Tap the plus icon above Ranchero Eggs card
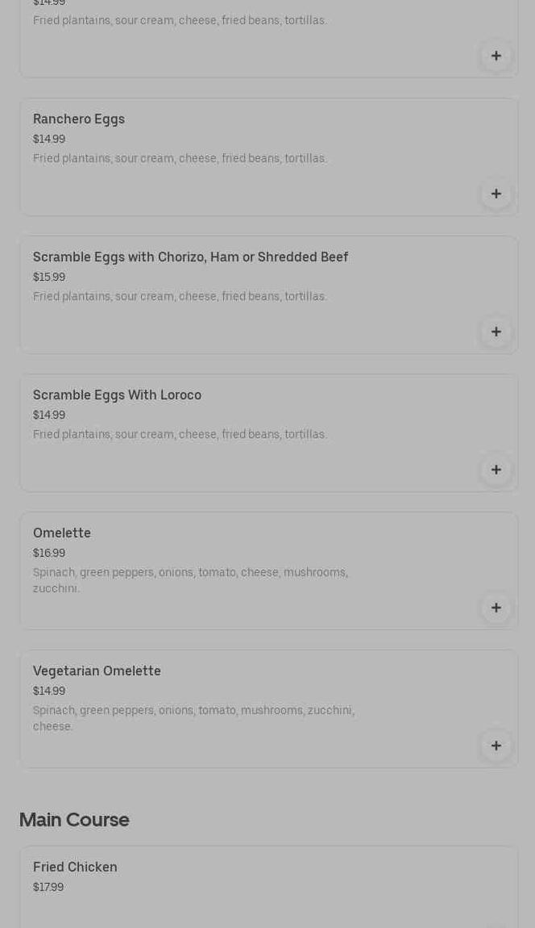 coord(496,56)
